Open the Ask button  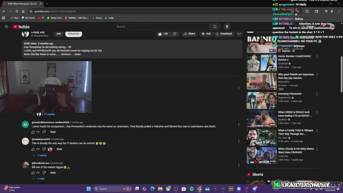pyautogui.click(x=206, y=34)
